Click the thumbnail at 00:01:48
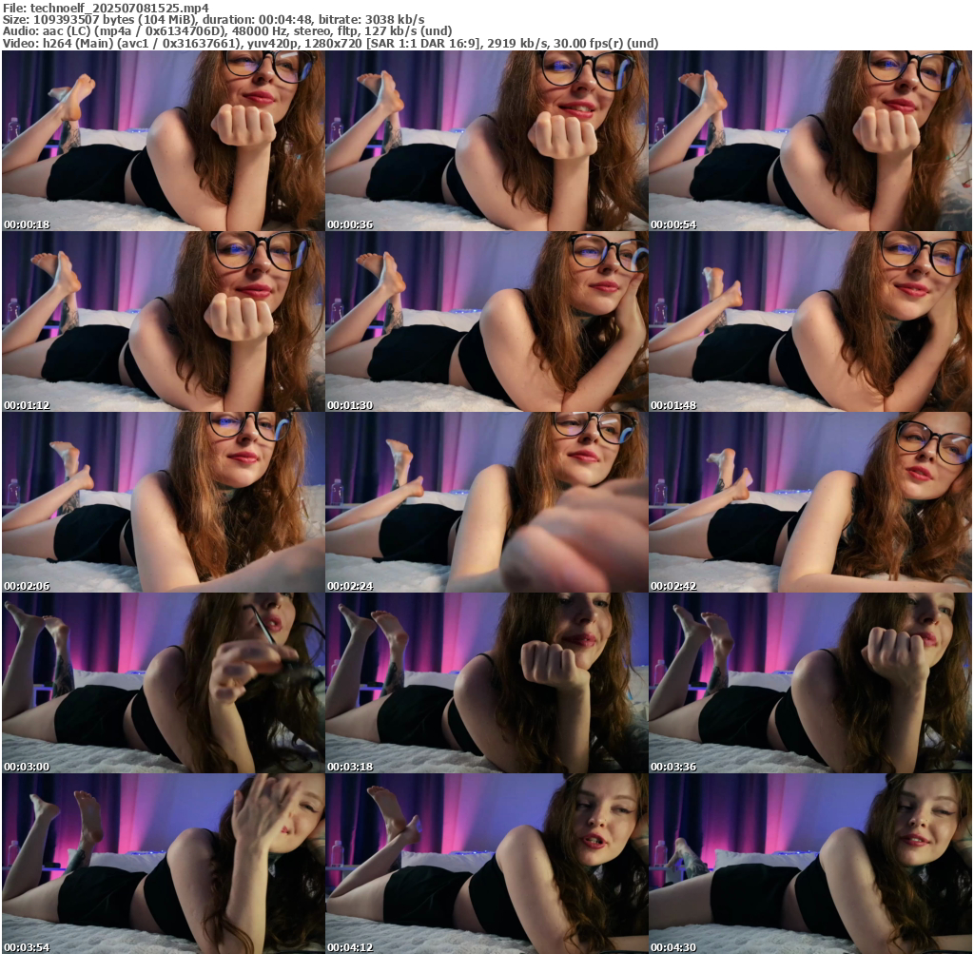Screen dimensions: 974x954 (810, 321)
